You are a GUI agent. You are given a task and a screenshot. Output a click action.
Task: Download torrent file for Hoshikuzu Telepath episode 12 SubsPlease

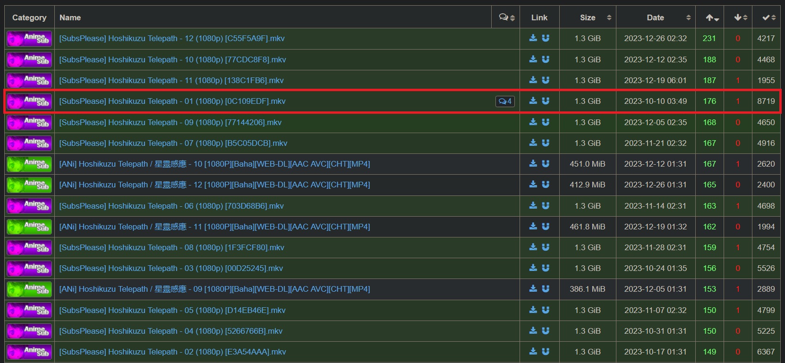(533, 38)
